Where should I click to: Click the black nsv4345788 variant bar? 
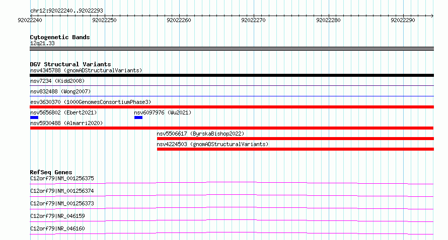[x=232, y=75]
